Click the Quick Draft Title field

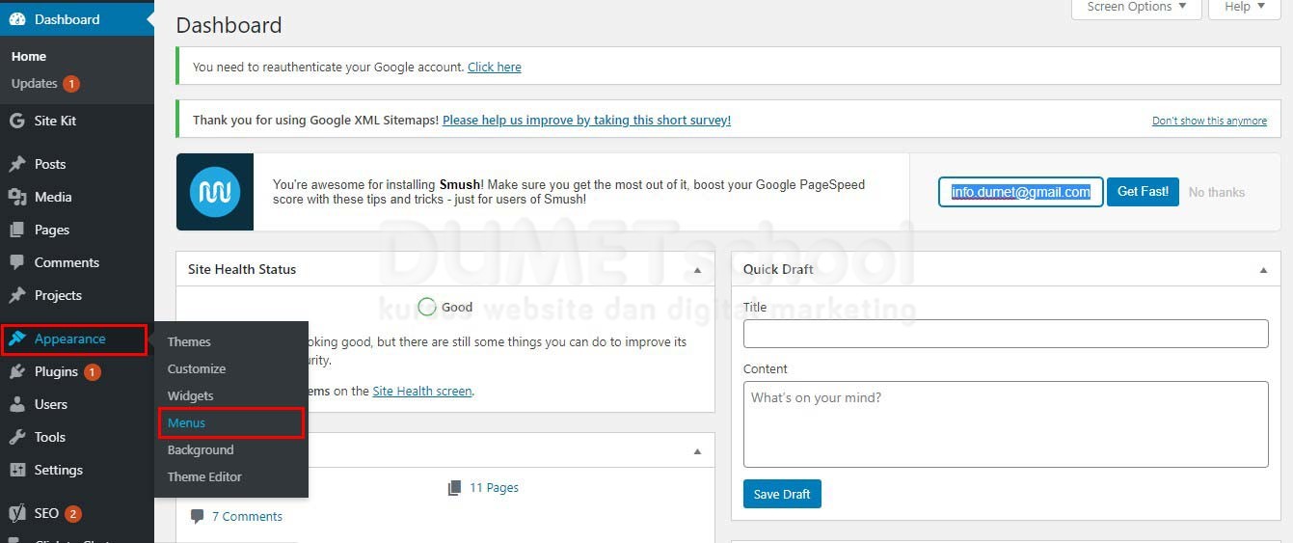point(1006,334)
